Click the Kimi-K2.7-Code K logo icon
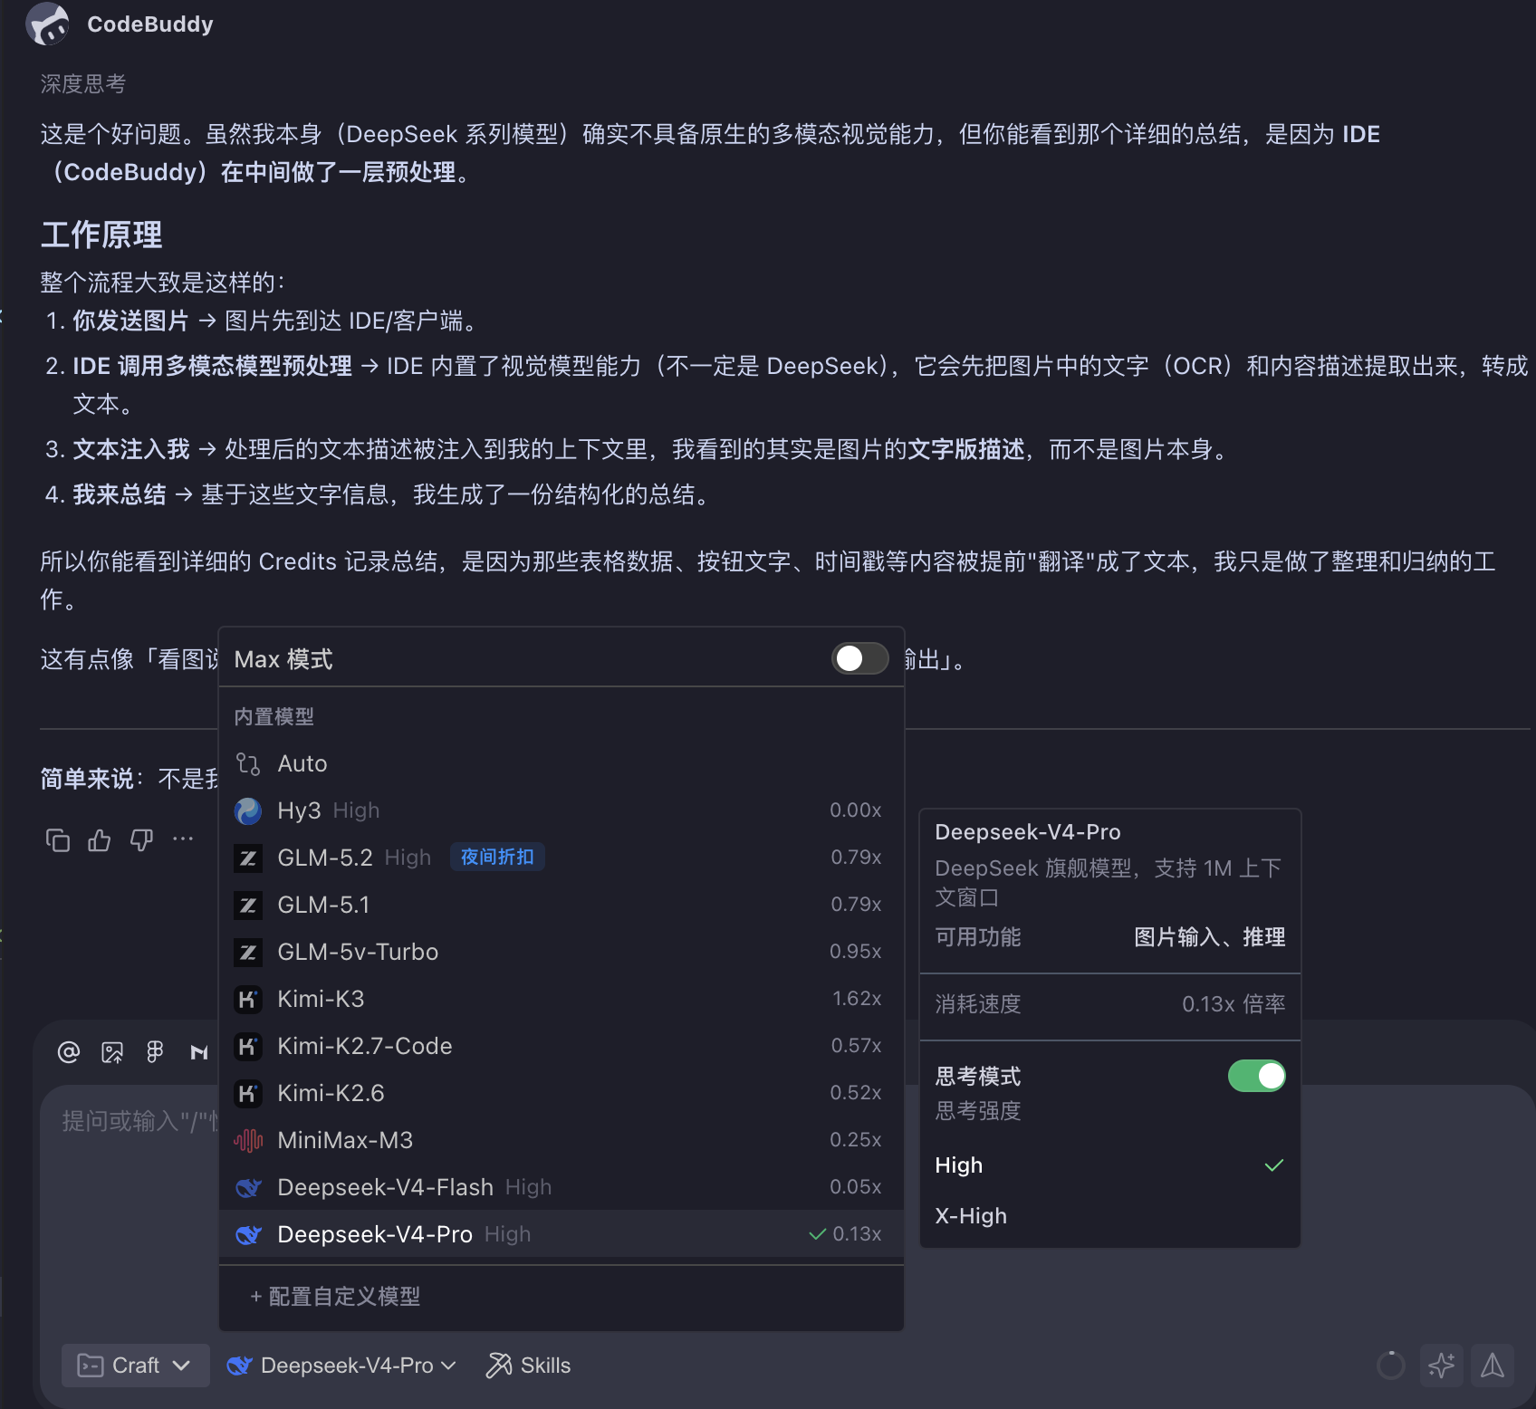The width and height of the screenshot is (1536, 1409). pos(248,1046)
